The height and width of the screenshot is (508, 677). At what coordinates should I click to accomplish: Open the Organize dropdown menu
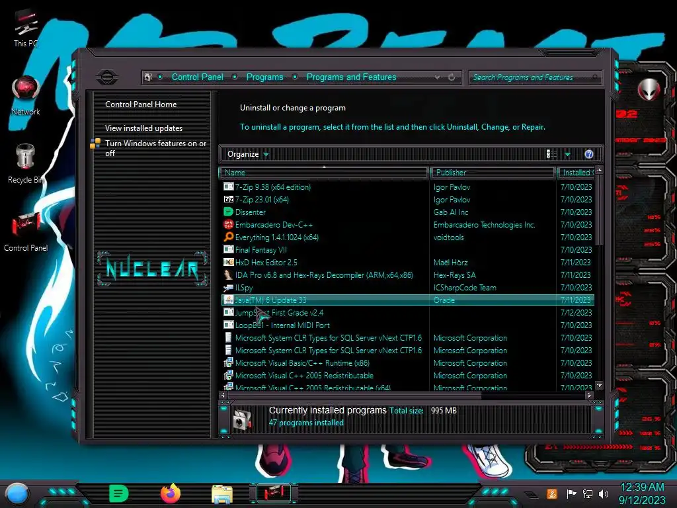click(248, 154)
